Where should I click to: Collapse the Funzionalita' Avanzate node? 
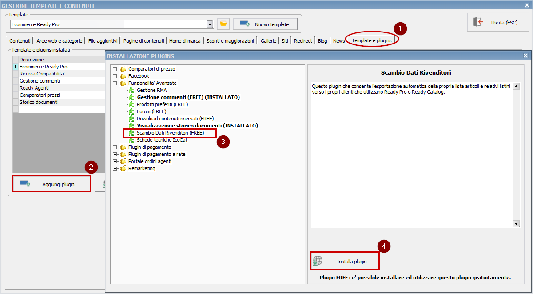[115, 83]
